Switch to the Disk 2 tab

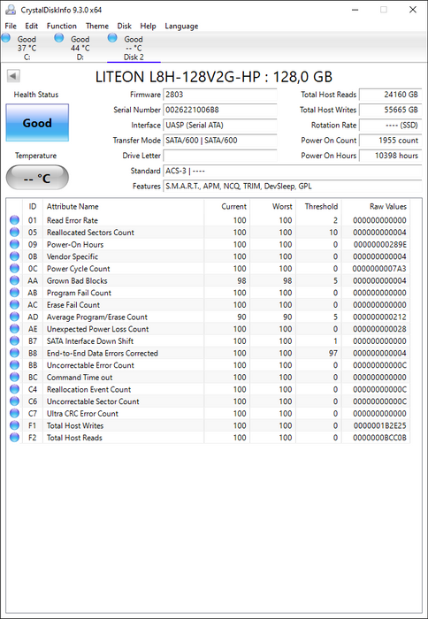134,48
